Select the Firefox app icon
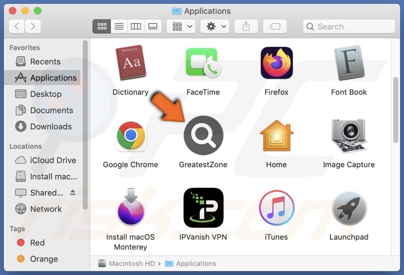The image size is (404, 275). 277,63
